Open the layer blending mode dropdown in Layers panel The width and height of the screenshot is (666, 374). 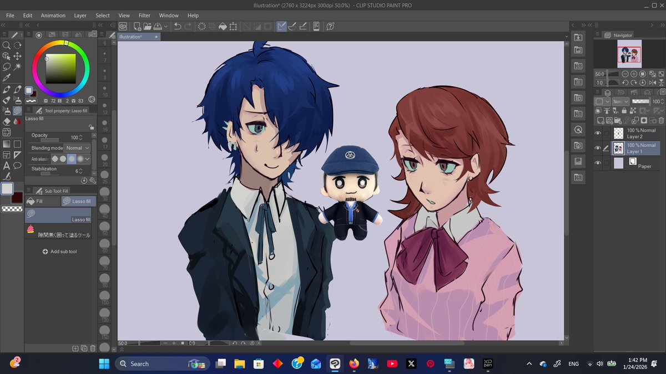tap(620, 101)
